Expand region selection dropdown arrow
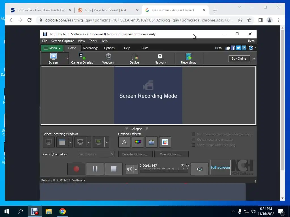 pos(88,142)
